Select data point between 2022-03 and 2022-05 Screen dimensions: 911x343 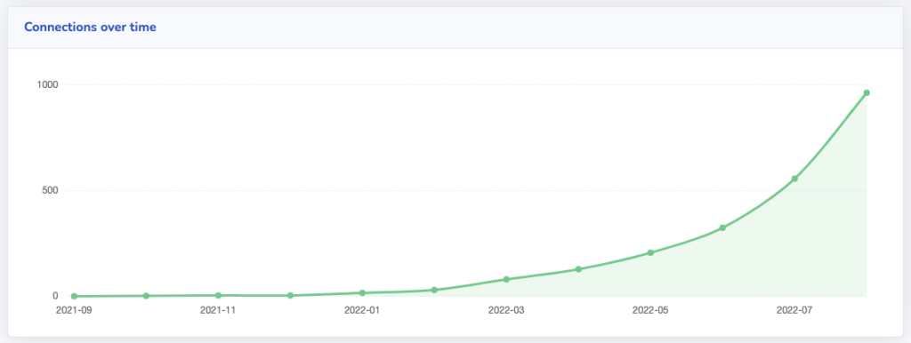point(578,269)
